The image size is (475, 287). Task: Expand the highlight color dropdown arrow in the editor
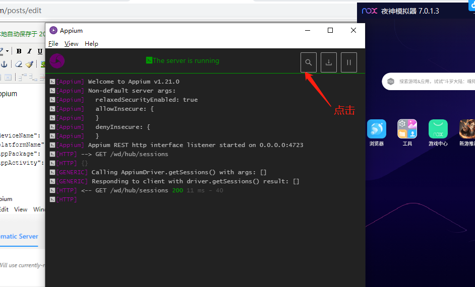point(7,51)
